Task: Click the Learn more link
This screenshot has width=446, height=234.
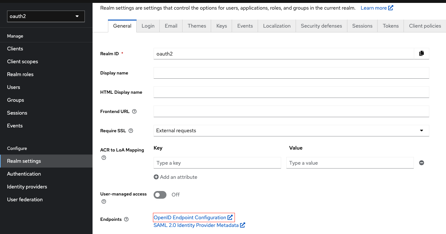Action: click(377, 8)
